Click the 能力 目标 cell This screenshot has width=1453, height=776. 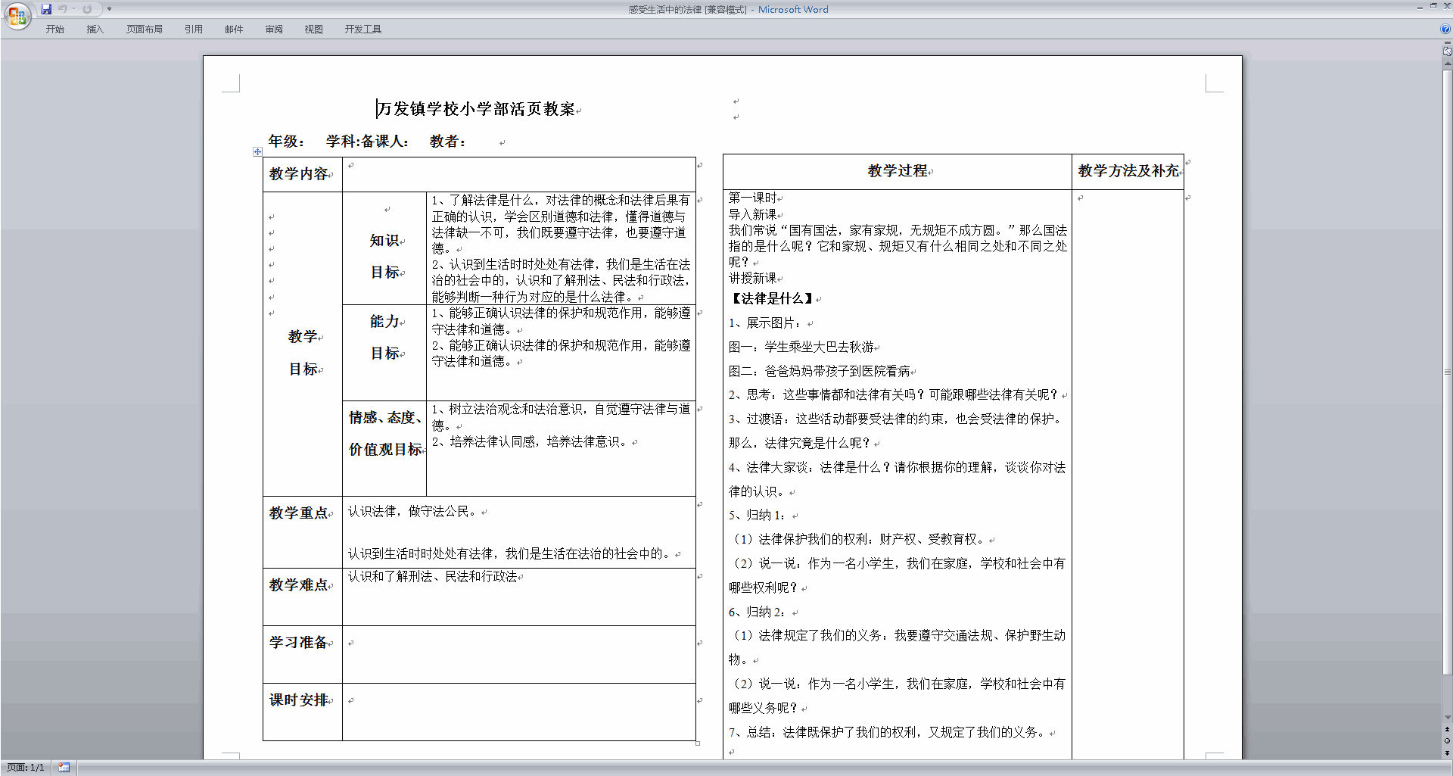(384, 353)
